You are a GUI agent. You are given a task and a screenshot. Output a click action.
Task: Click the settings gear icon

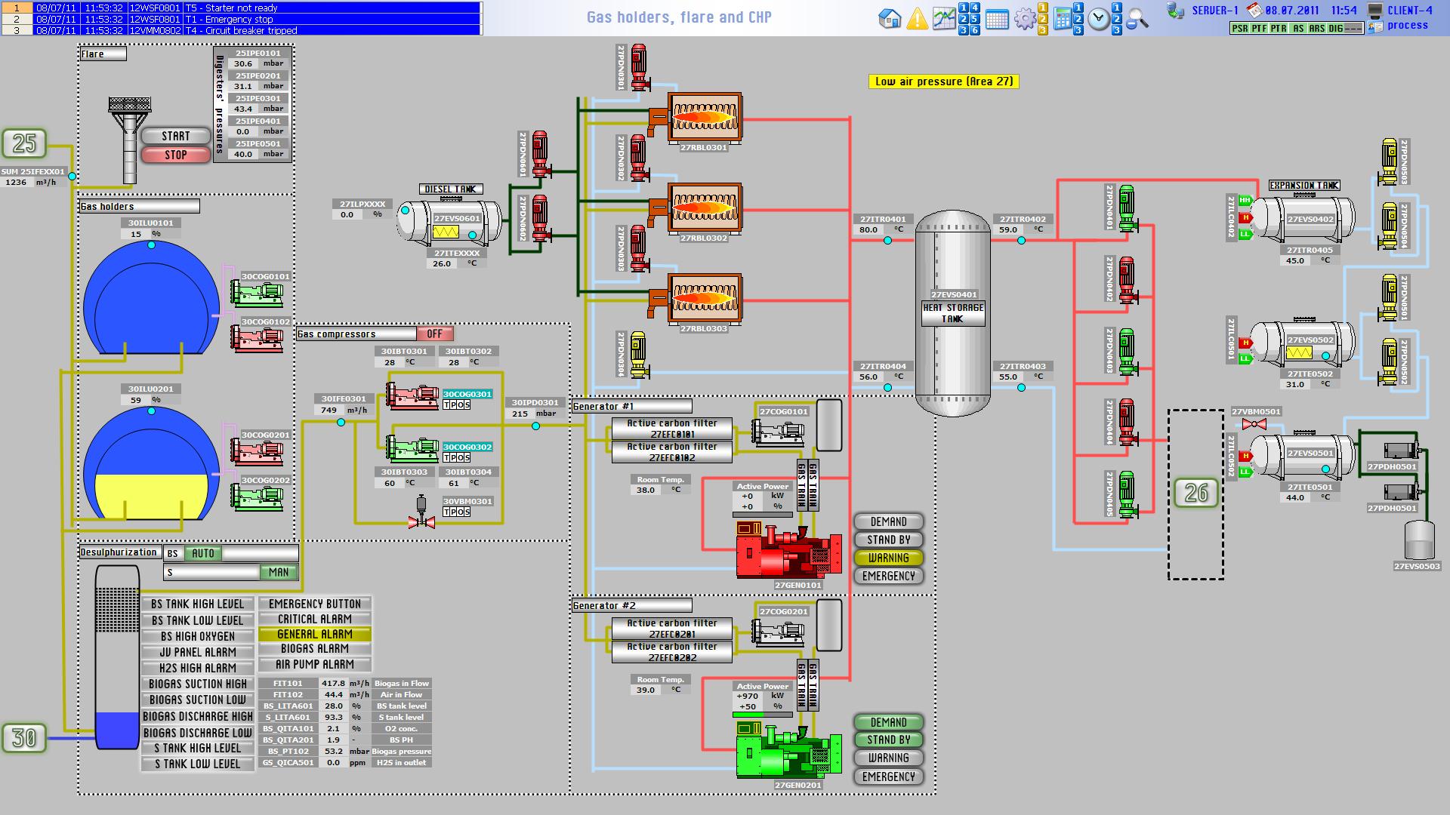click(x=1025, y=19)
